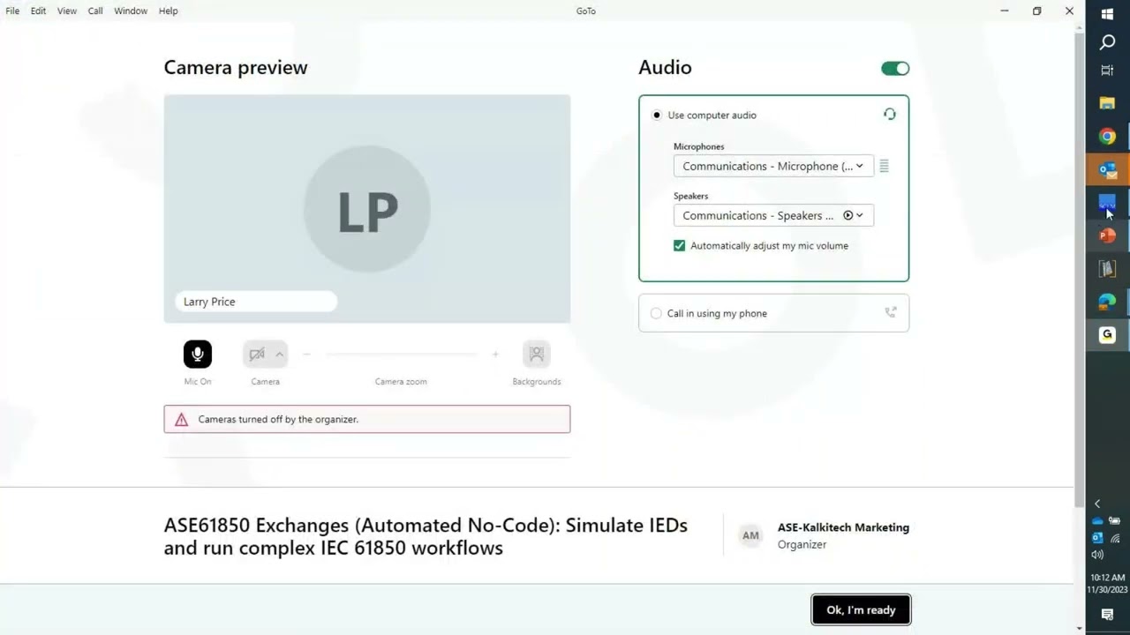This screenshot has height=635, width=1130.
Task: Open Outlook from the taskbar
Action: pyautogui.click(x=1107, y=169)
